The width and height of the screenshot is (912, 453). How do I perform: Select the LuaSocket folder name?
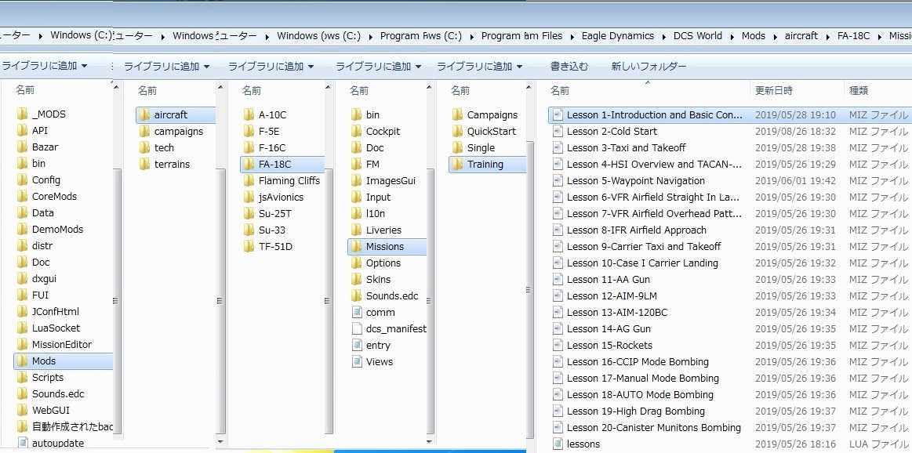coord(56,328)
